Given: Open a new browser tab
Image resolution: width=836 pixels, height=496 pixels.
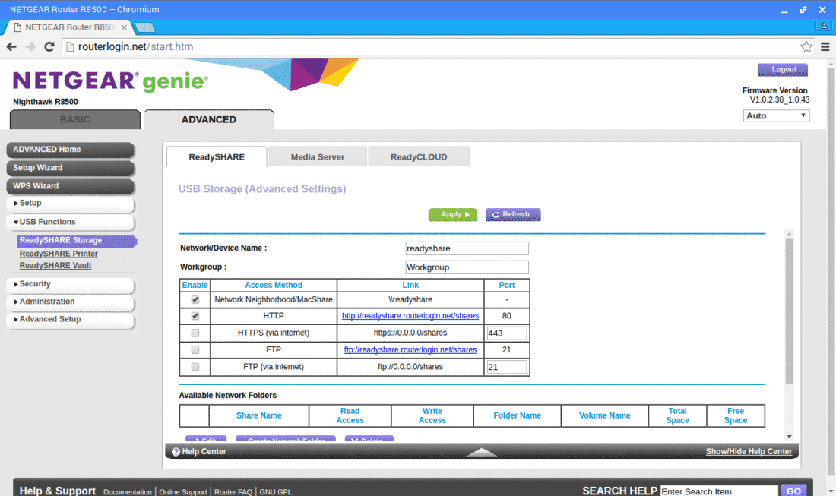Looking at the screenshot, I should [x=144, y=27].
